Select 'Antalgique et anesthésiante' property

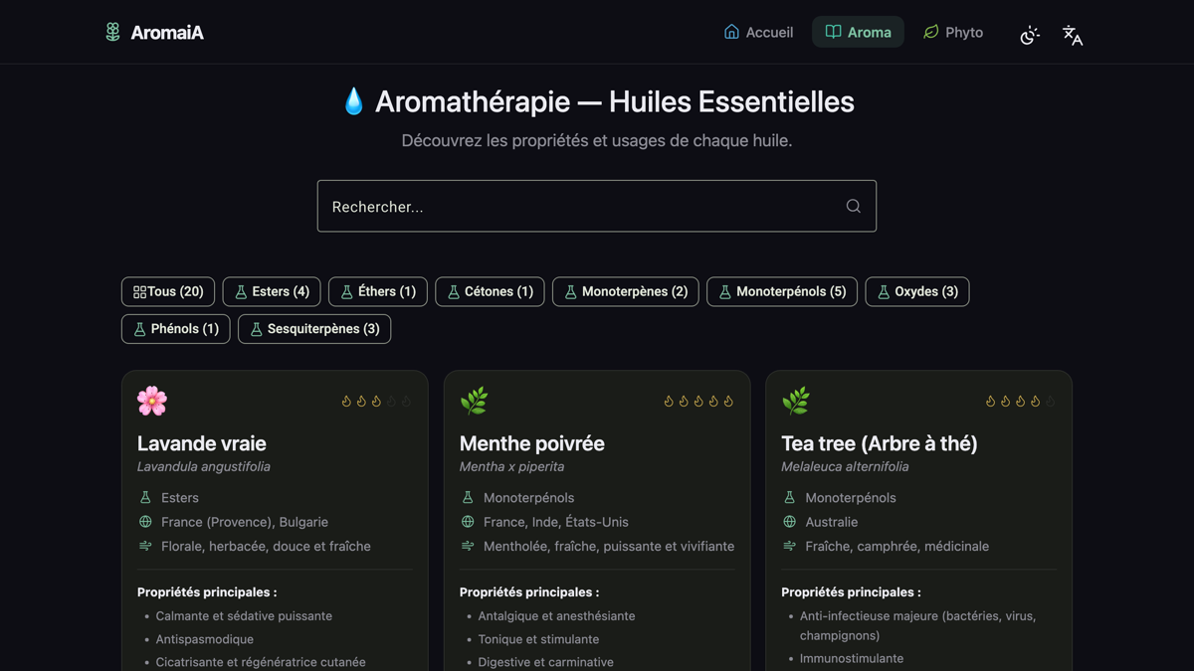click(x=556, y=616)
